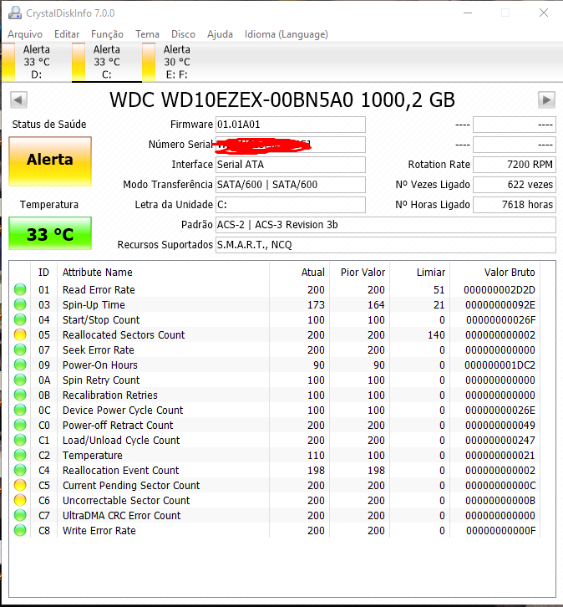Click the Nº Horas Ligado 7618 horas field
Image resolution: width=563 pixels, height=607 pixels.
[515, 205]
